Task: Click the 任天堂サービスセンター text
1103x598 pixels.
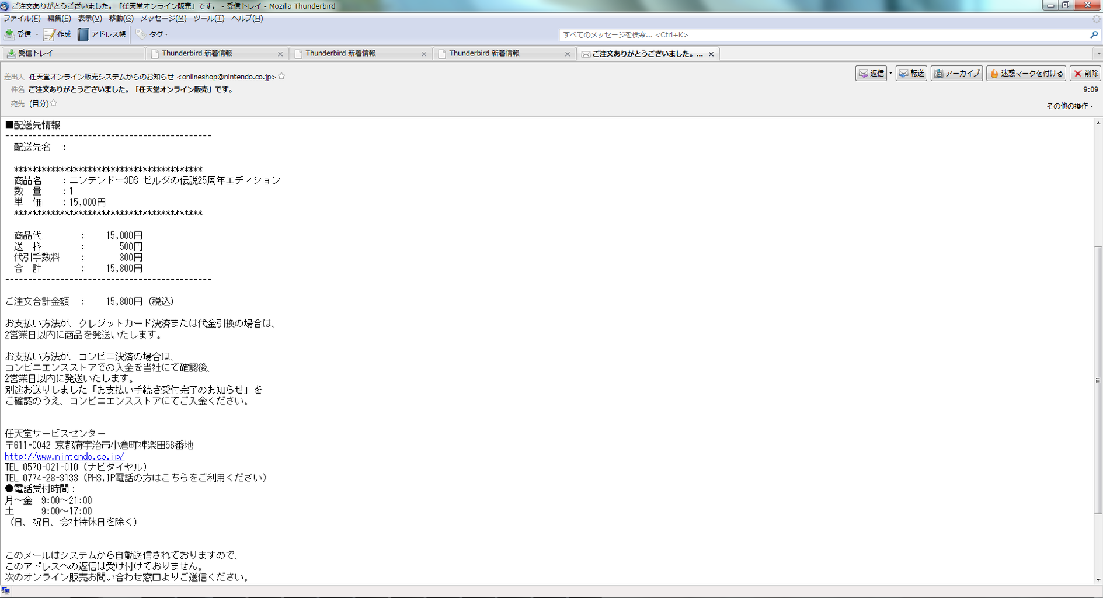Action: coord(55,433)
